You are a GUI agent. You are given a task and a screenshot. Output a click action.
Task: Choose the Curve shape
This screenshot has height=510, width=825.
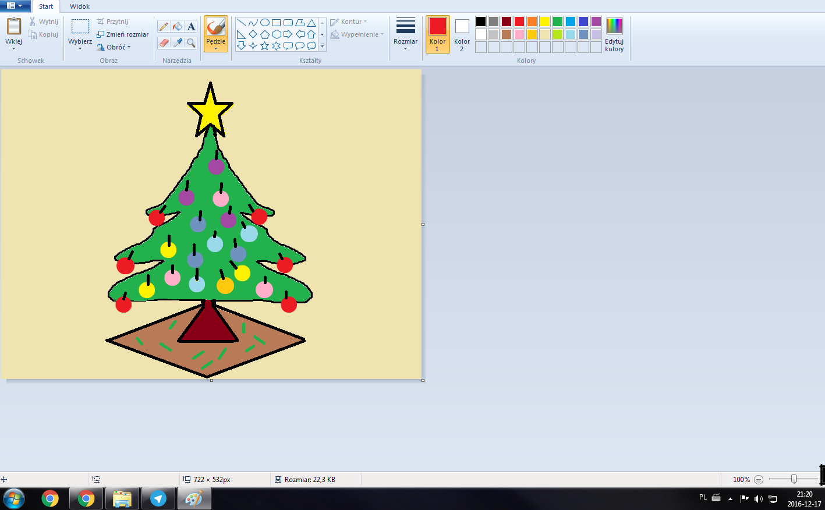pos(253,23)
